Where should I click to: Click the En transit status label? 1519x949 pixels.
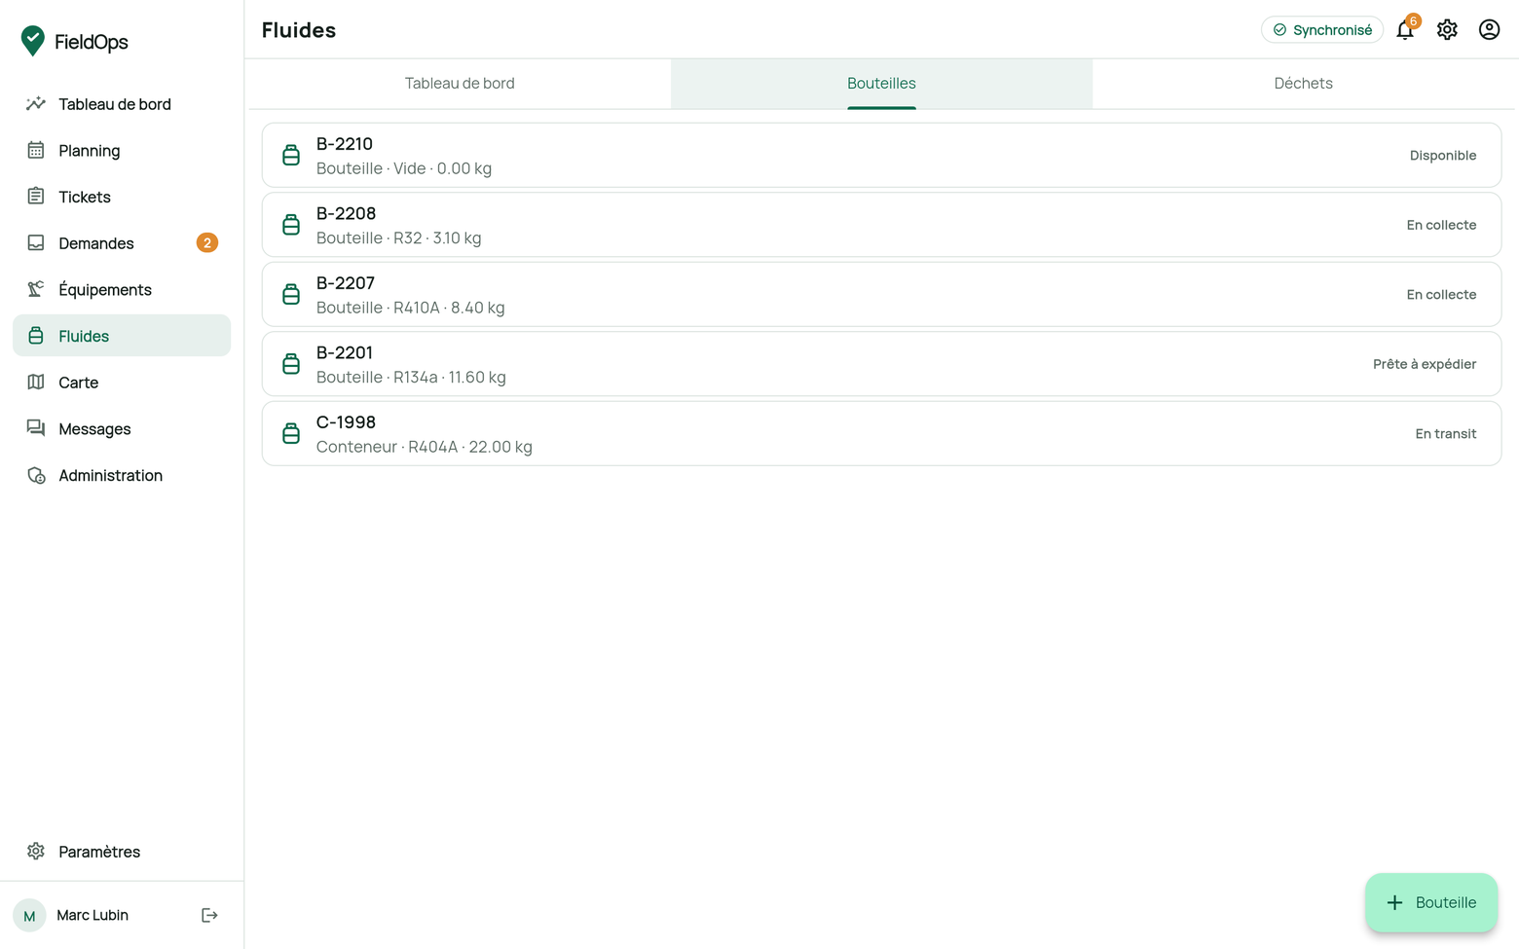(x=1446, y=434)
